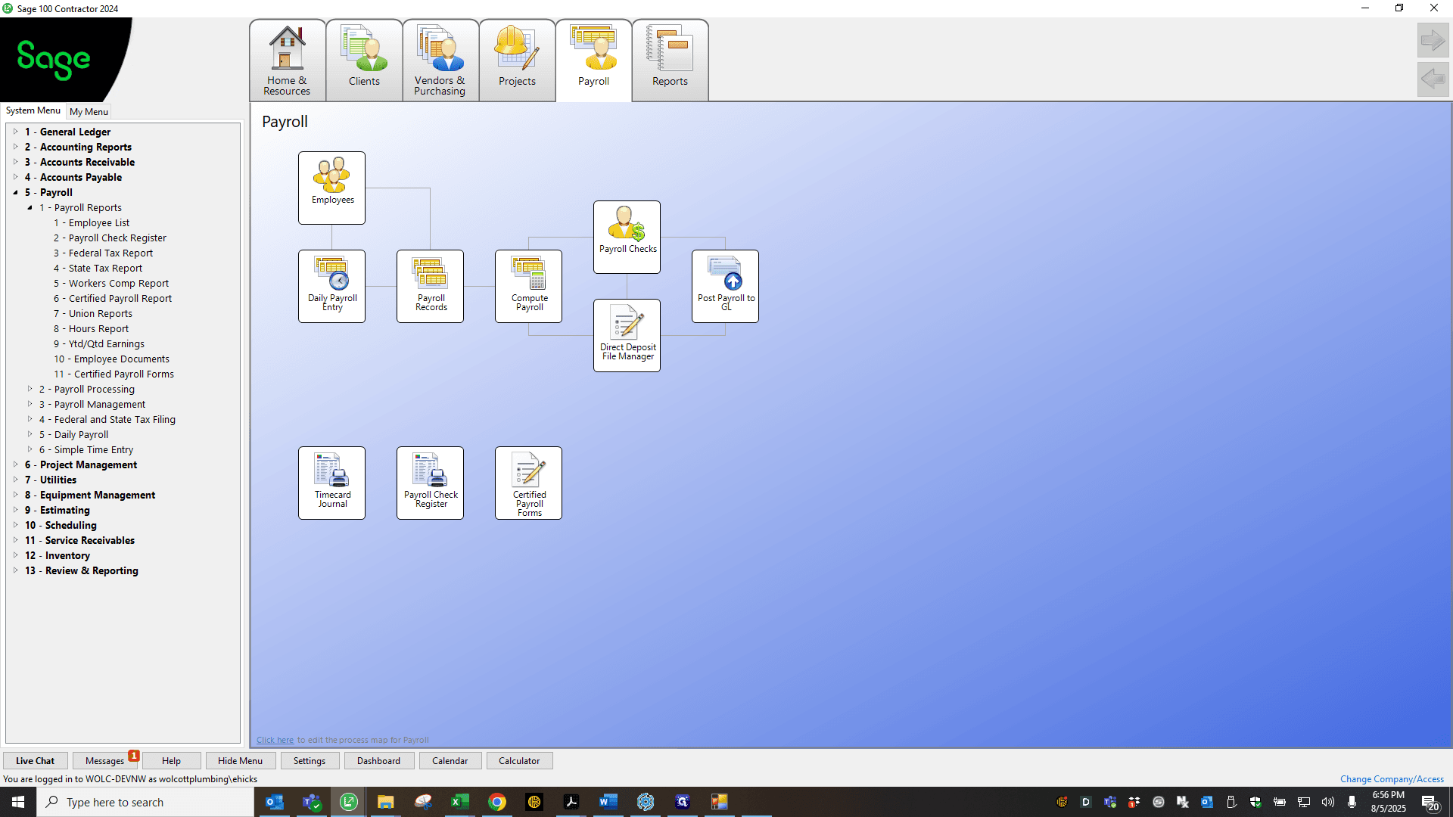
Task: Open the Daily Payroll Entry icon
Action: pyautogui.click(x=331, y=286)
